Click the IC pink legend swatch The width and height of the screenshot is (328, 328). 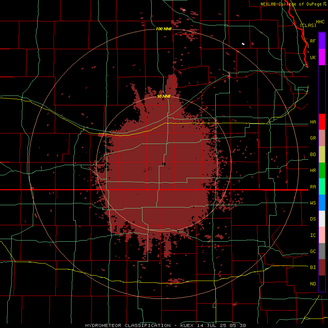pos(322,235)
